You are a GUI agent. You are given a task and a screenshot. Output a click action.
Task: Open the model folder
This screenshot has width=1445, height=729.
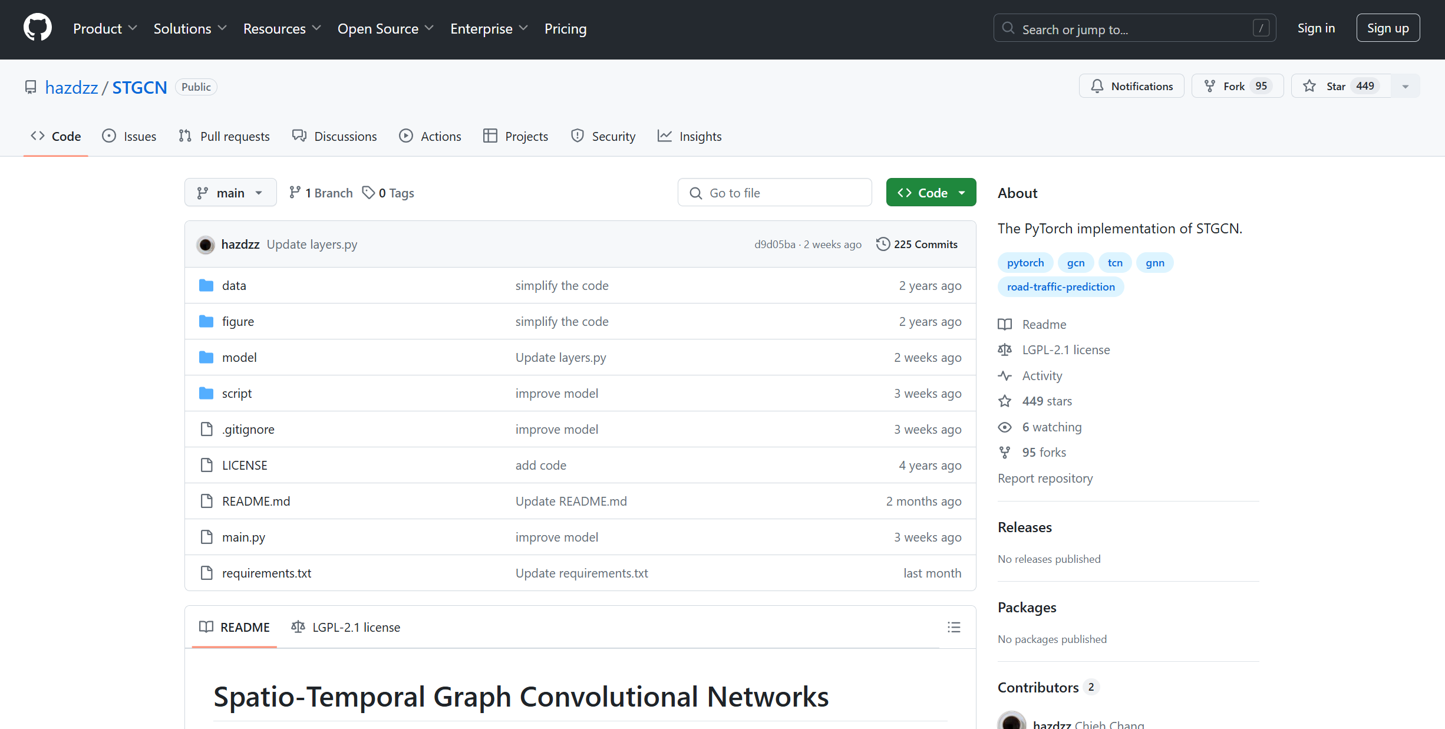click(x=239, y=357)
